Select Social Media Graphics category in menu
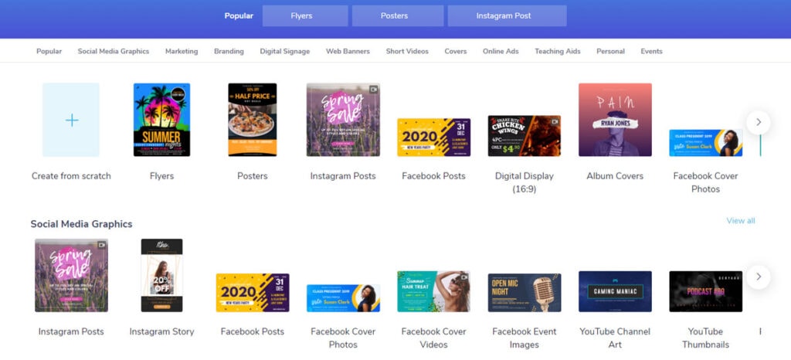Image resolution: width=791 pixels, height=360 pixels. pyautogui.click(x=114, y=52)
